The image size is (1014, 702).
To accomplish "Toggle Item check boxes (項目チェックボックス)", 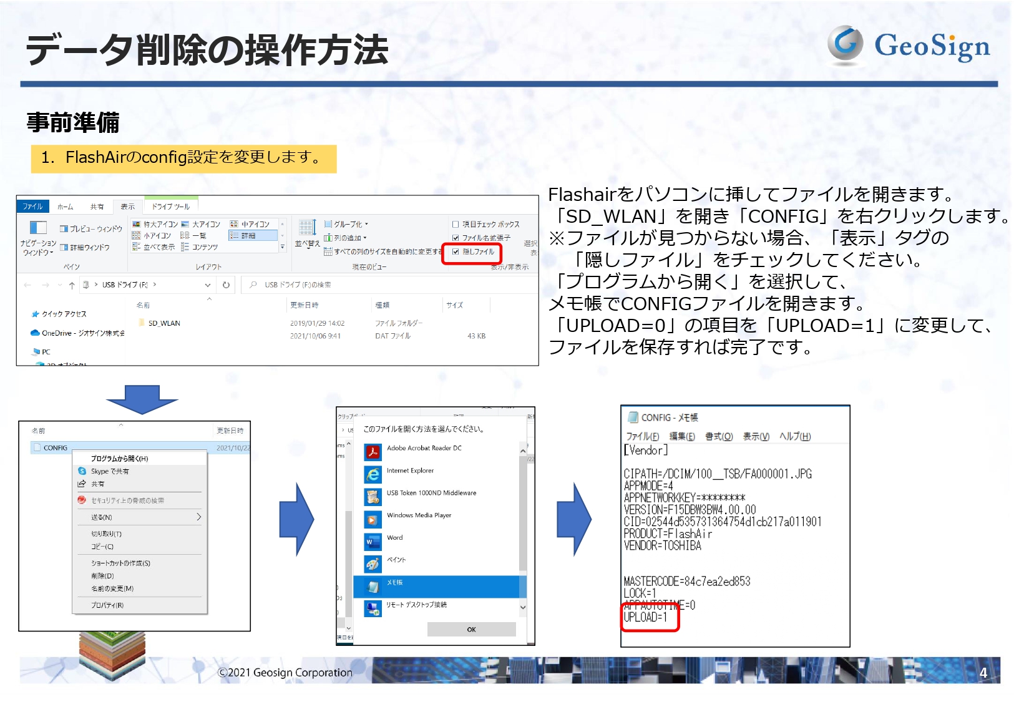I will 456,224.
